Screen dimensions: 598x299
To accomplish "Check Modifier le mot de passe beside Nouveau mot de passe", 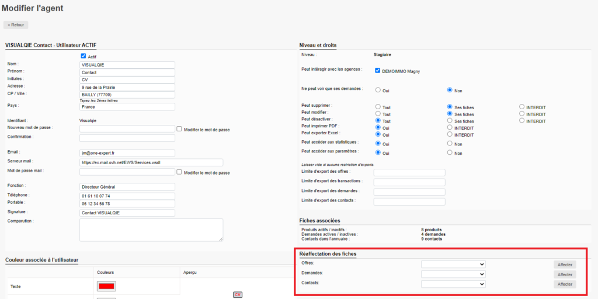I will coord(179,128).
